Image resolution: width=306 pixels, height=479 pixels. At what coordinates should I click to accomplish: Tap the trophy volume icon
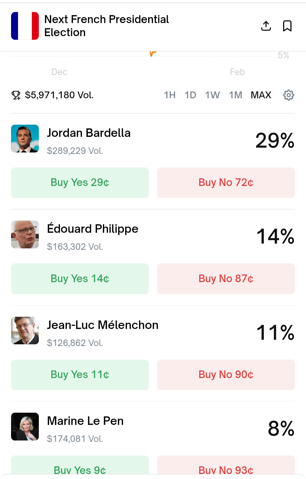(16, 95)
